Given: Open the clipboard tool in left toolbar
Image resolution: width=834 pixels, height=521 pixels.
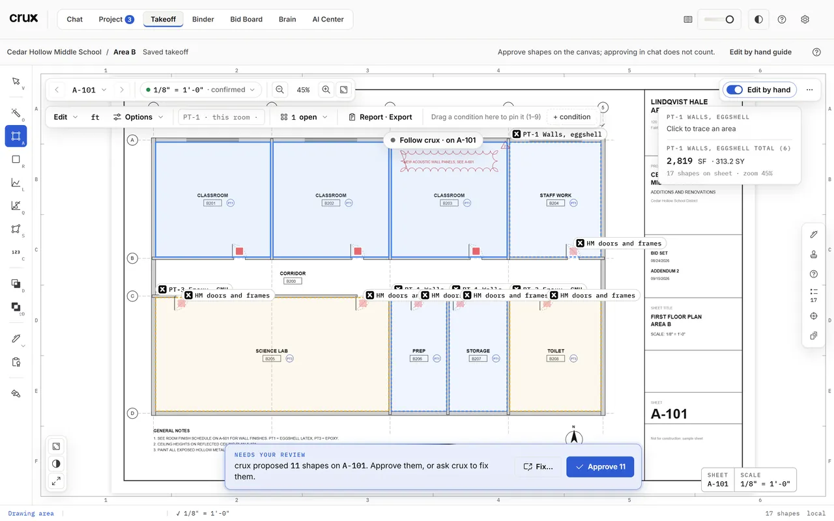Looking at the screenshot, I should (16, 362).
